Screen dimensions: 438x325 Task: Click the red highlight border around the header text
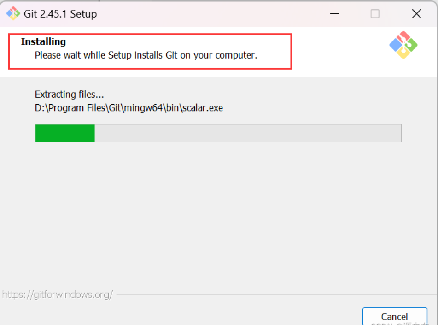pos(291,51)
